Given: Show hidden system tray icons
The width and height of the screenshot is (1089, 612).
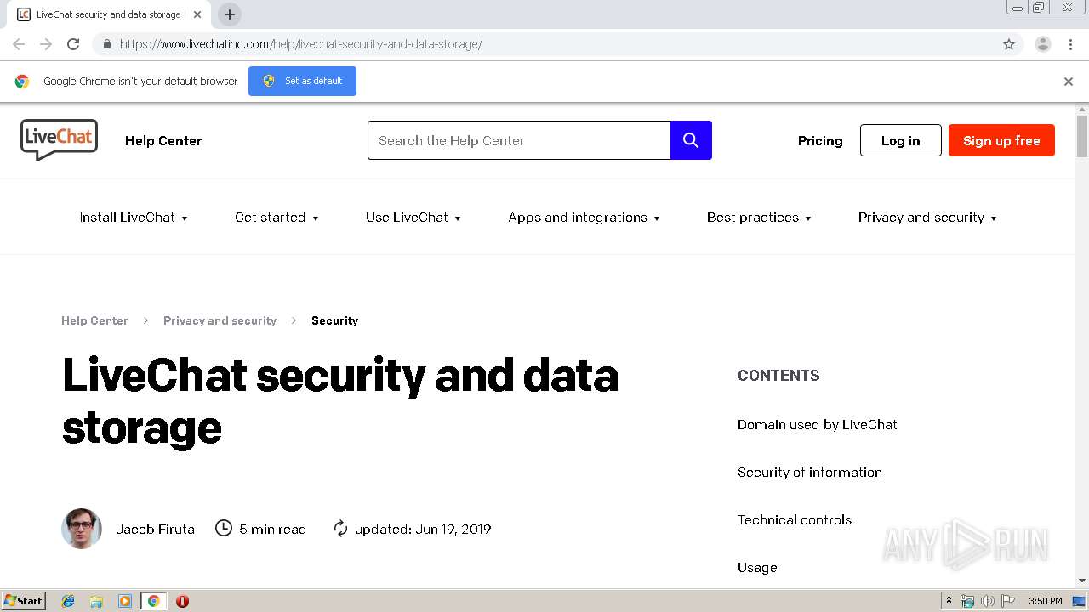Looking at the screenshot, I should (949, 601).
